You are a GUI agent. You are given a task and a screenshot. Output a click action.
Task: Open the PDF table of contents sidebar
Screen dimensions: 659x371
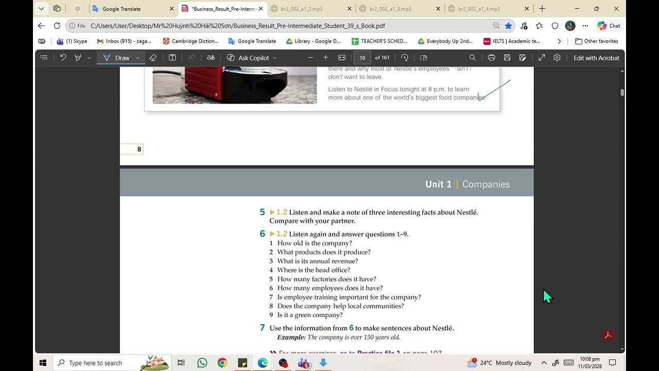(x=44, y=58)
